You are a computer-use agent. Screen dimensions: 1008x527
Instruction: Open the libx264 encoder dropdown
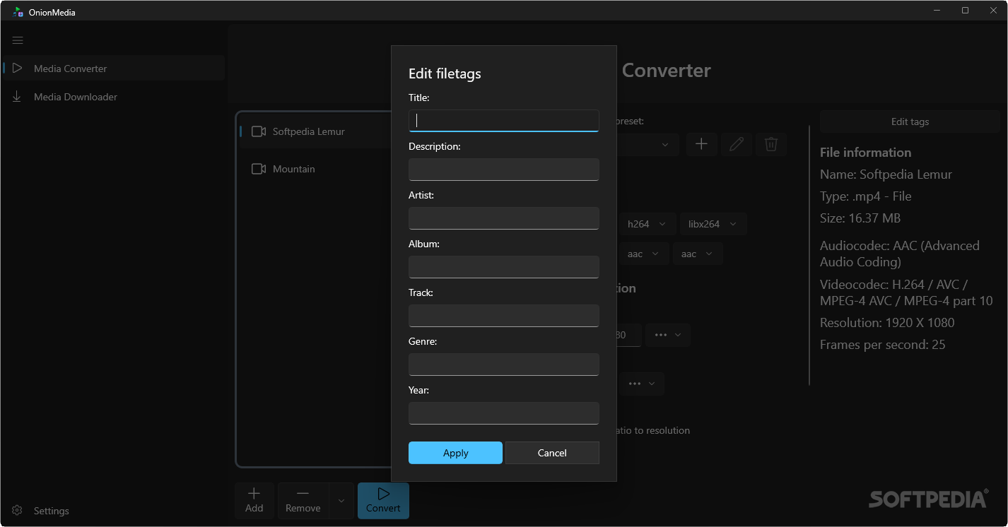[x=713, y=224]
